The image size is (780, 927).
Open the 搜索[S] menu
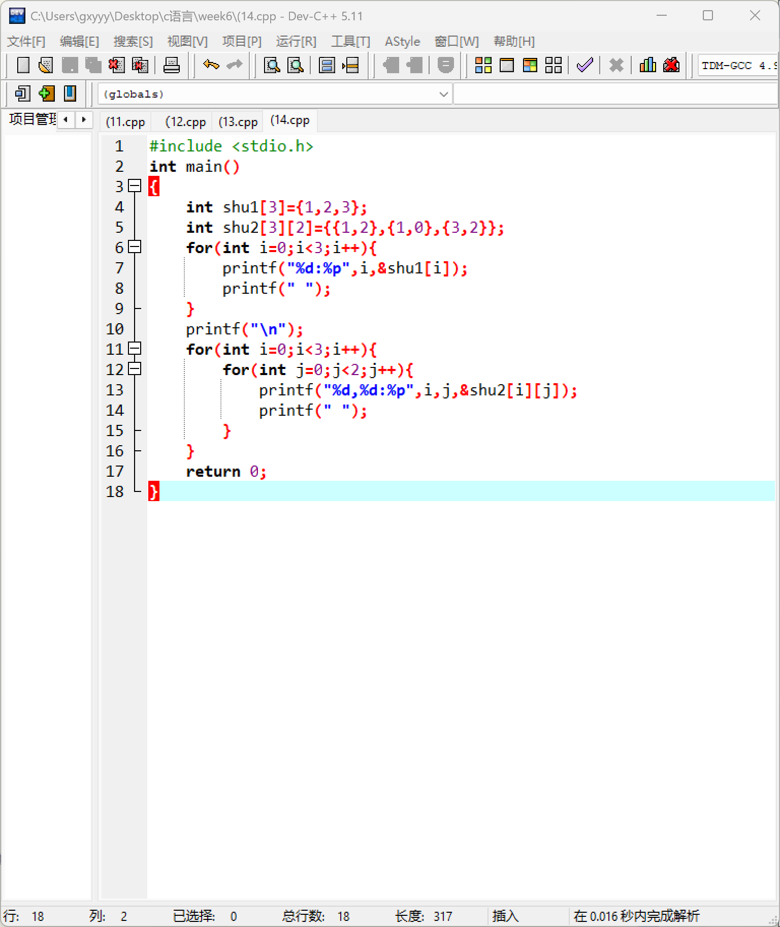pyautogui.click(x=133, y=41)
